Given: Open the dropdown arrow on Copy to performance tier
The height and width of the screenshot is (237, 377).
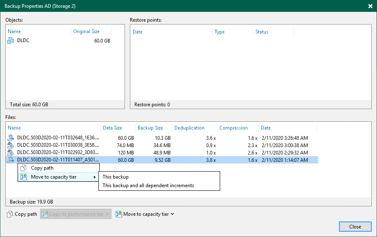Looking at the screenshot, I should point(107,214).
